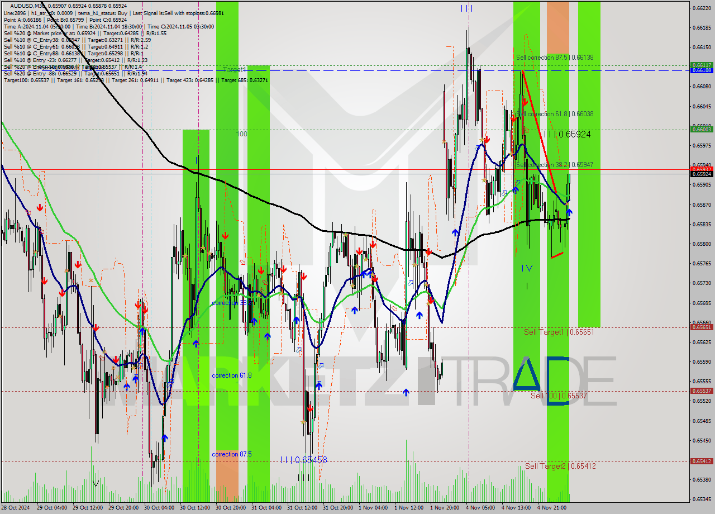The width and height of the screenshot is (715, 514).
Task: Click the 0.65345 price axis value
Action: pyautogui.click(x=702, y=499)
